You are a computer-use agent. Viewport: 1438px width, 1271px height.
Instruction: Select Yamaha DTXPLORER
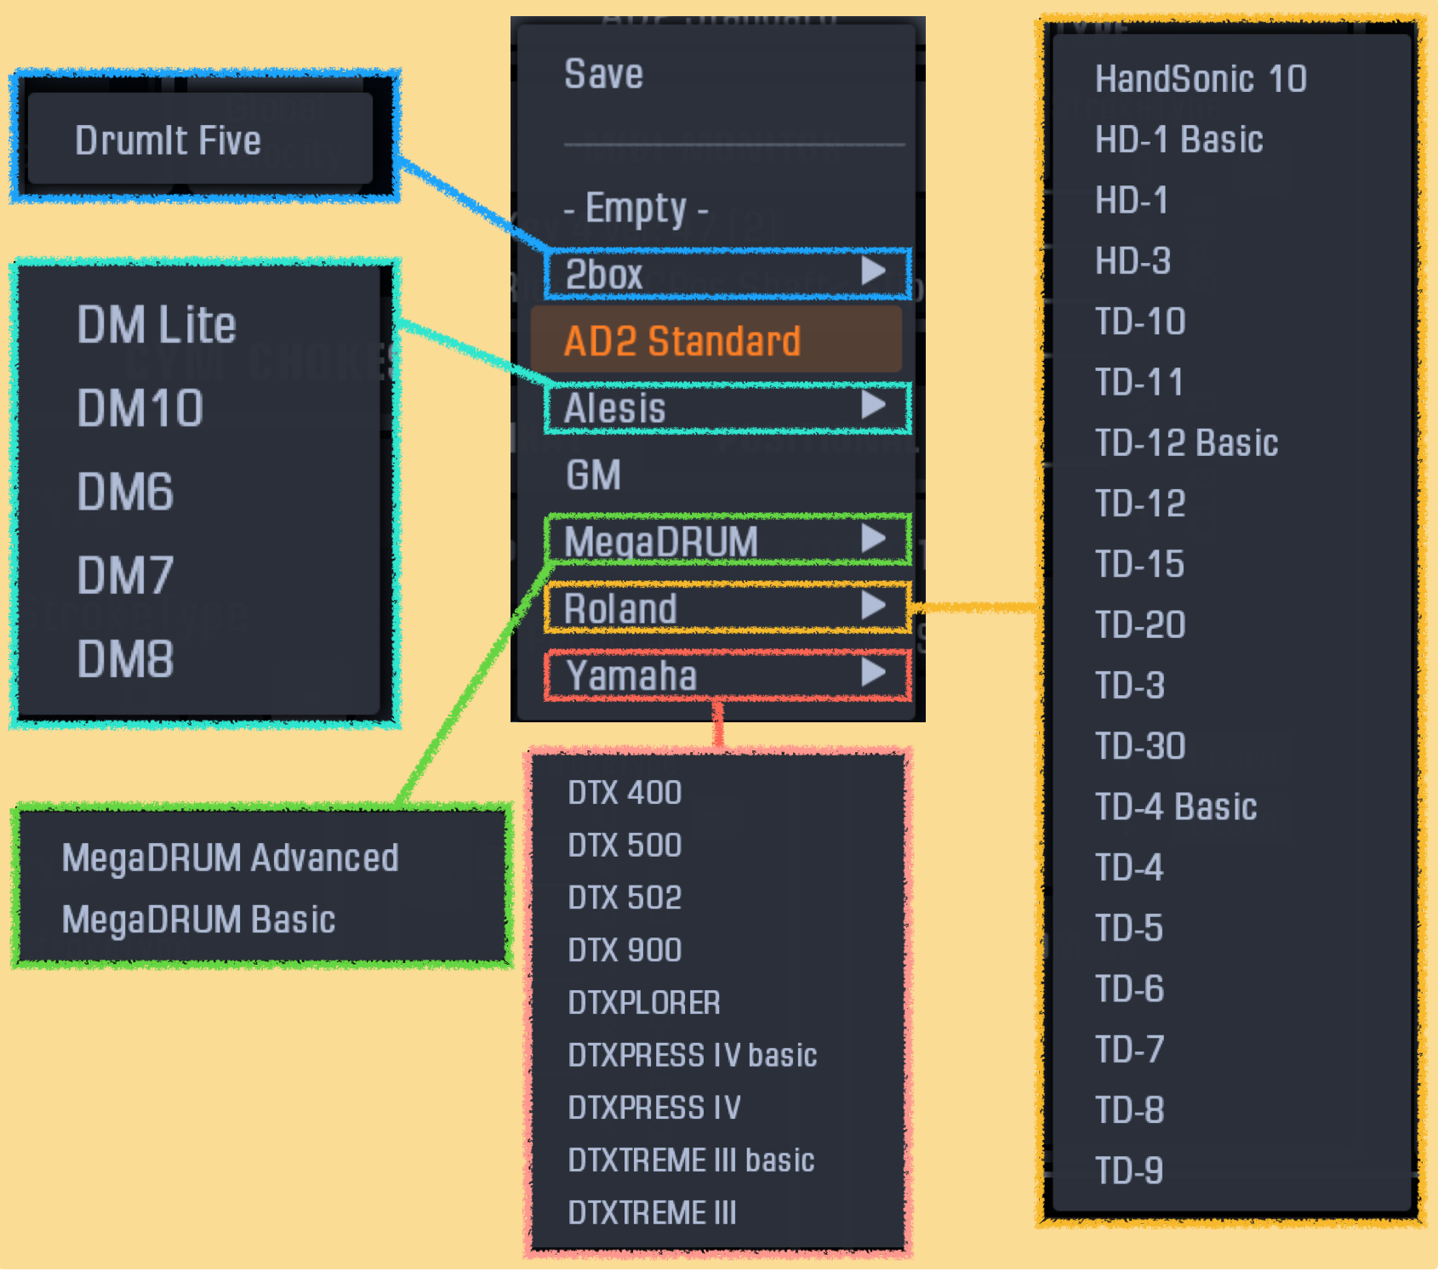point(644,1003)
